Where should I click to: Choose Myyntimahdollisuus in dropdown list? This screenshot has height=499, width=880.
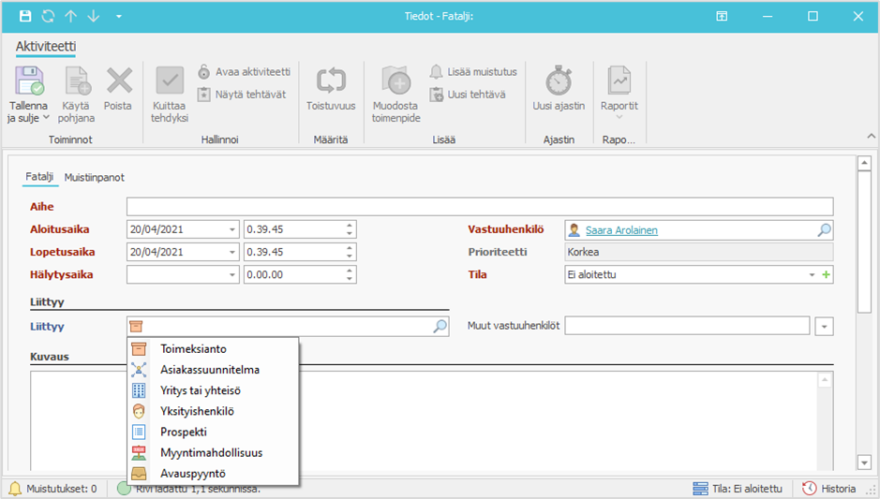coord(211,452)
